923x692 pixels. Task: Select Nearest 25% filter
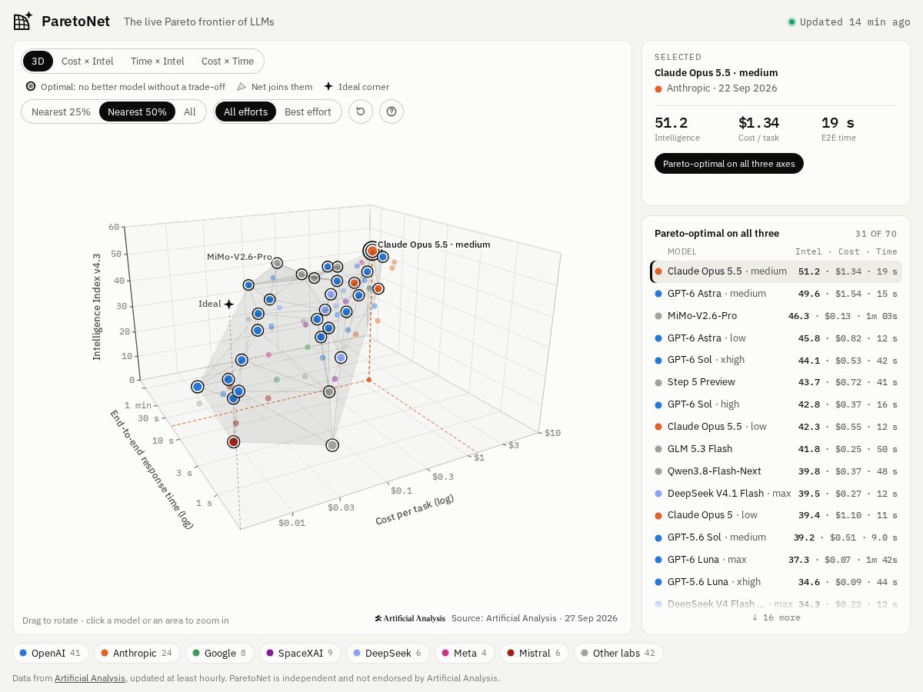(x=61, y=111)
